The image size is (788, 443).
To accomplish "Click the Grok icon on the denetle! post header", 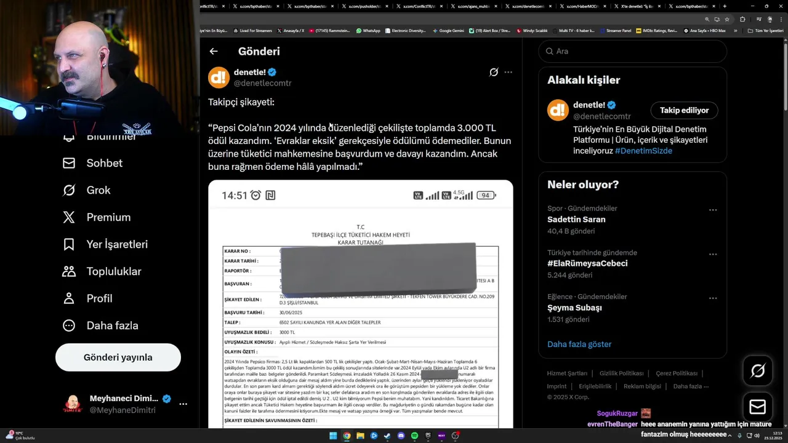I will pyautogui.click(x=494, y=72).
